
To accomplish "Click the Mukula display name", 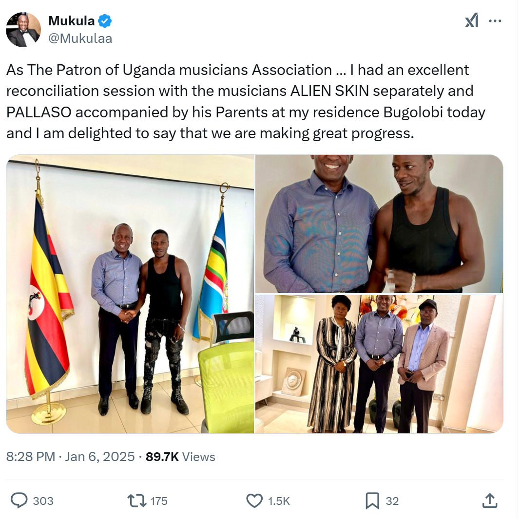I will (x=72, y=21).
